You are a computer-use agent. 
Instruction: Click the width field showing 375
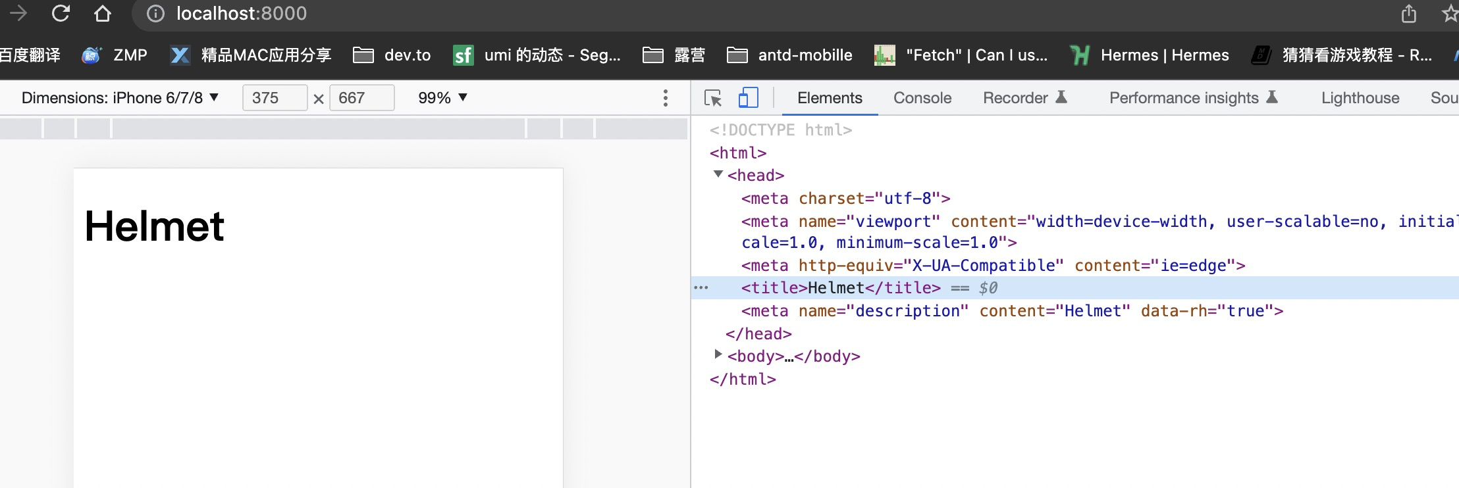[275, 98]
